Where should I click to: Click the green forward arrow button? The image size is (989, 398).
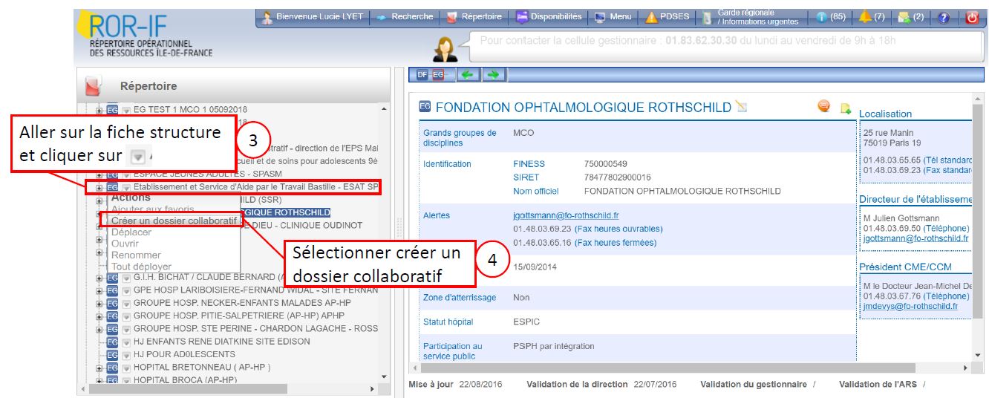click(494, 74)
